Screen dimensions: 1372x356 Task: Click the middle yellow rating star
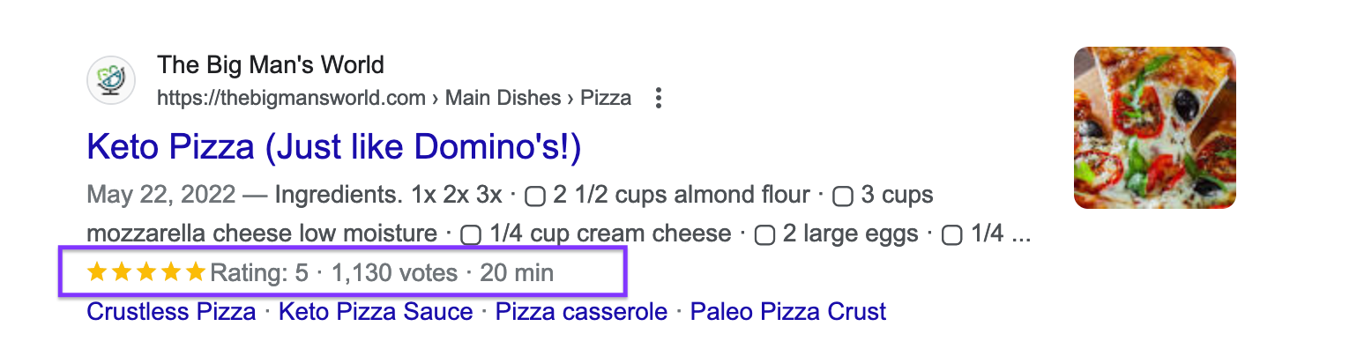(x=146, y=273)
